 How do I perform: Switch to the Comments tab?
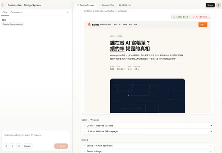[16, 12]
